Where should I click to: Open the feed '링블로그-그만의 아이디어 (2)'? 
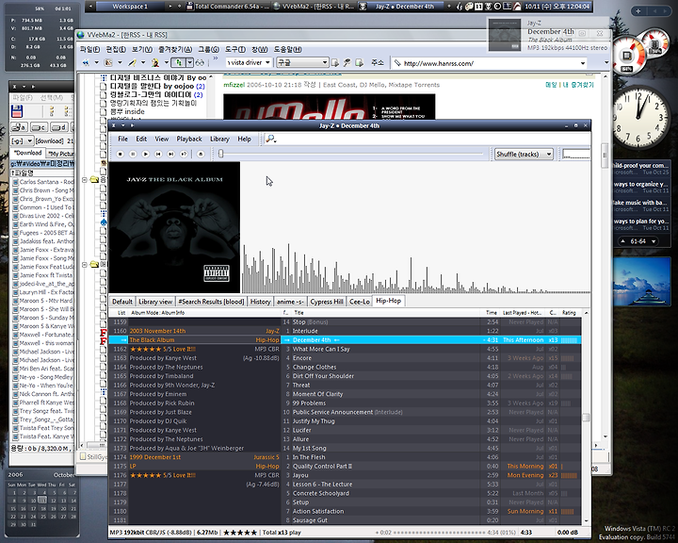pyautogui.click(x=155, y=94)
